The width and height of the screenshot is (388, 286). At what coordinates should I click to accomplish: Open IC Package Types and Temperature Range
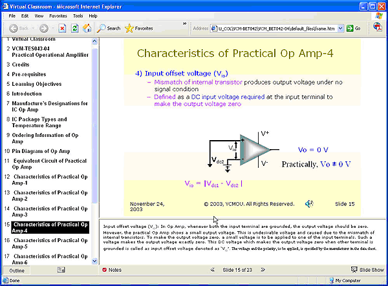coord(39,123)
